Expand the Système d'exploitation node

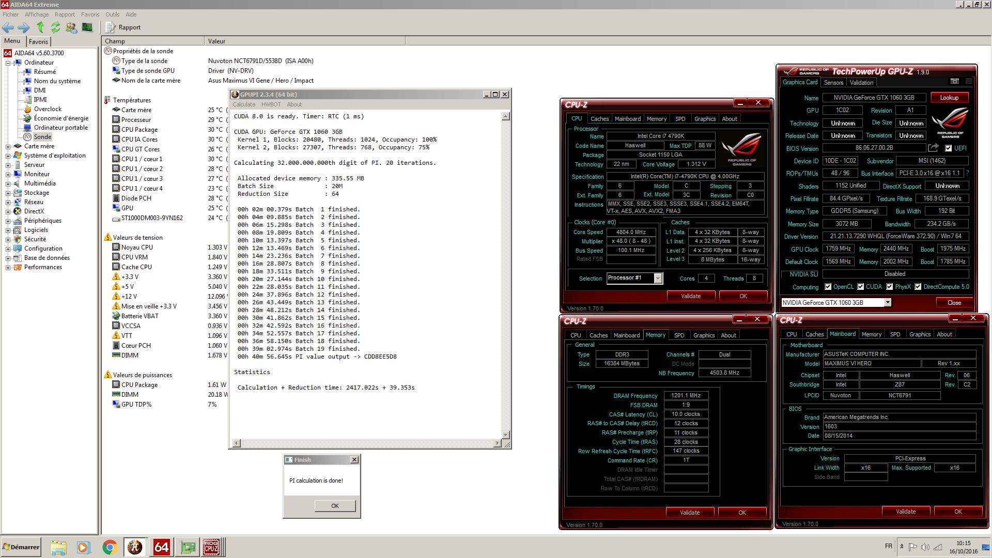point(8,156)
